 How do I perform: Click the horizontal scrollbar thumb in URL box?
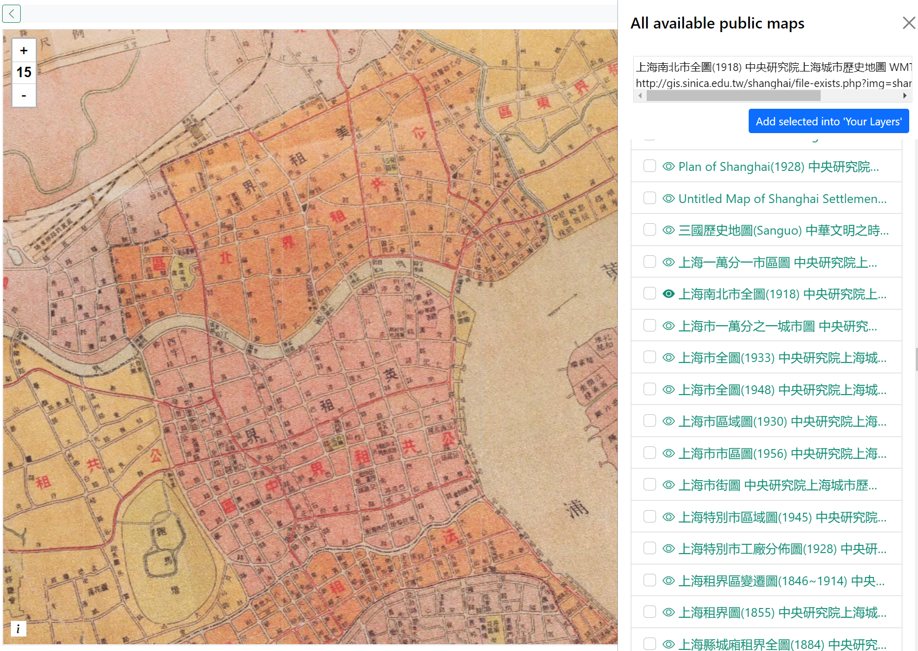coord(733,95)
